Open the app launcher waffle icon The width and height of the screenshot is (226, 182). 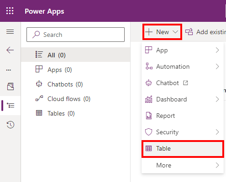[10, 11]
